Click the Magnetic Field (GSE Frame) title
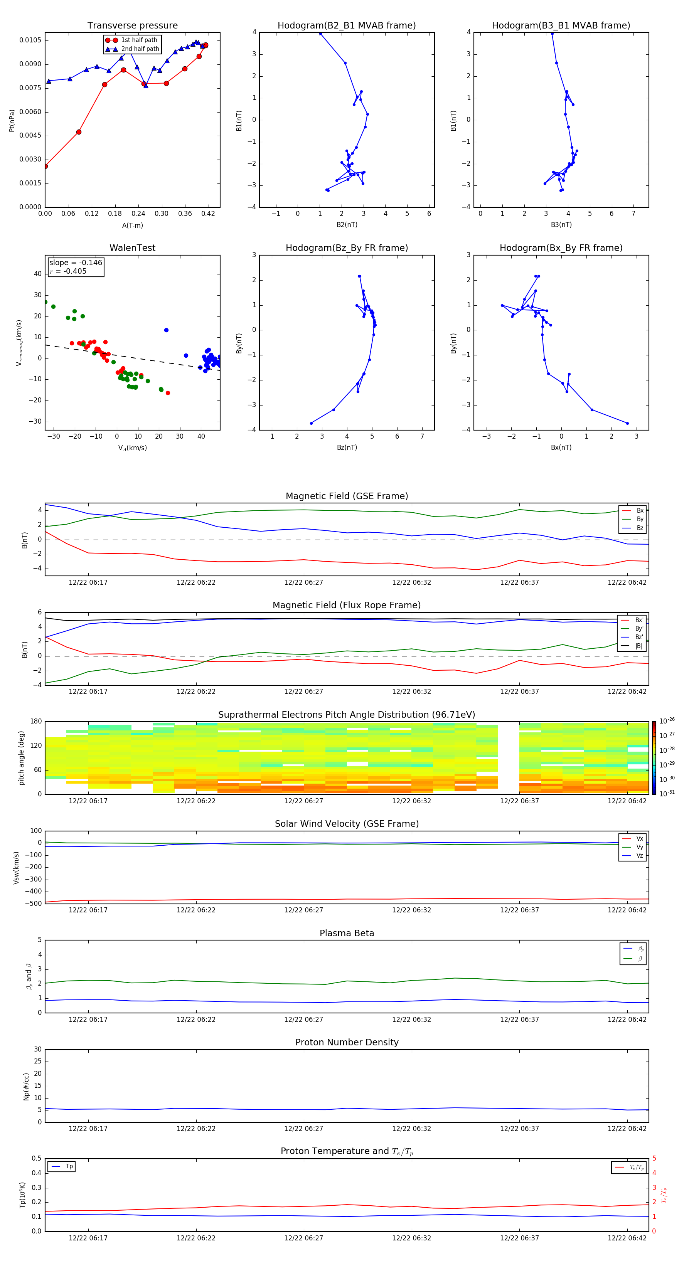The image size is (694, 1272). [347, 496]
